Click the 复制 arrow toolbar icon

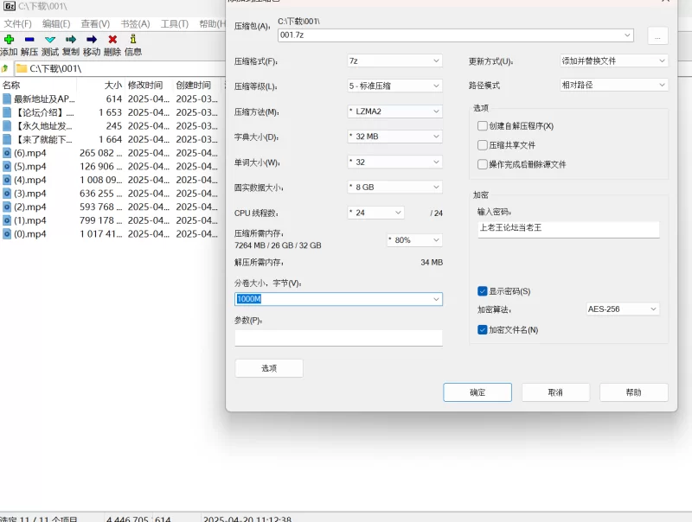click(x=71, y=39)
